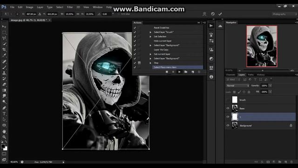Select the Hide current layer action step
298x168 pixels.
163,41
